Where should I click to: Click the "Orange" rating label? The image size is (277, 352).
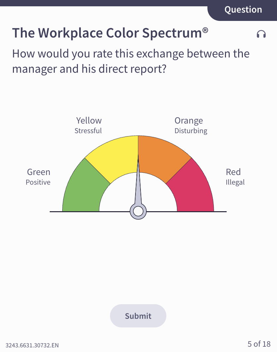189,121
